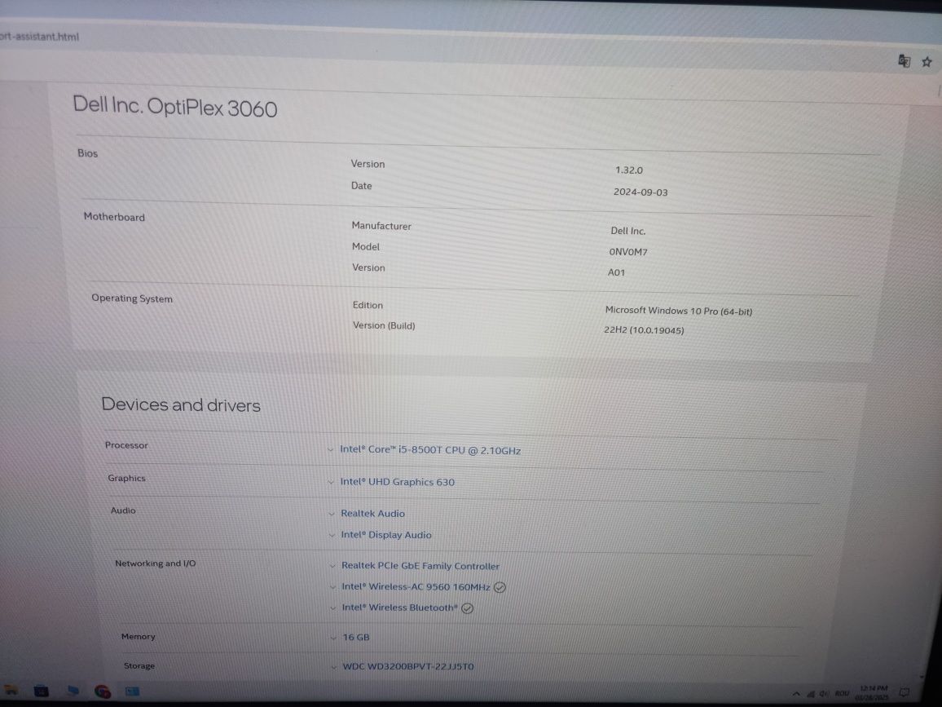Open the notification center icon

[x=905, y=693]
